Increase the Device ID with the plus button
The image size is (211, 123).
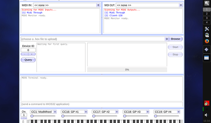point(32,54)
